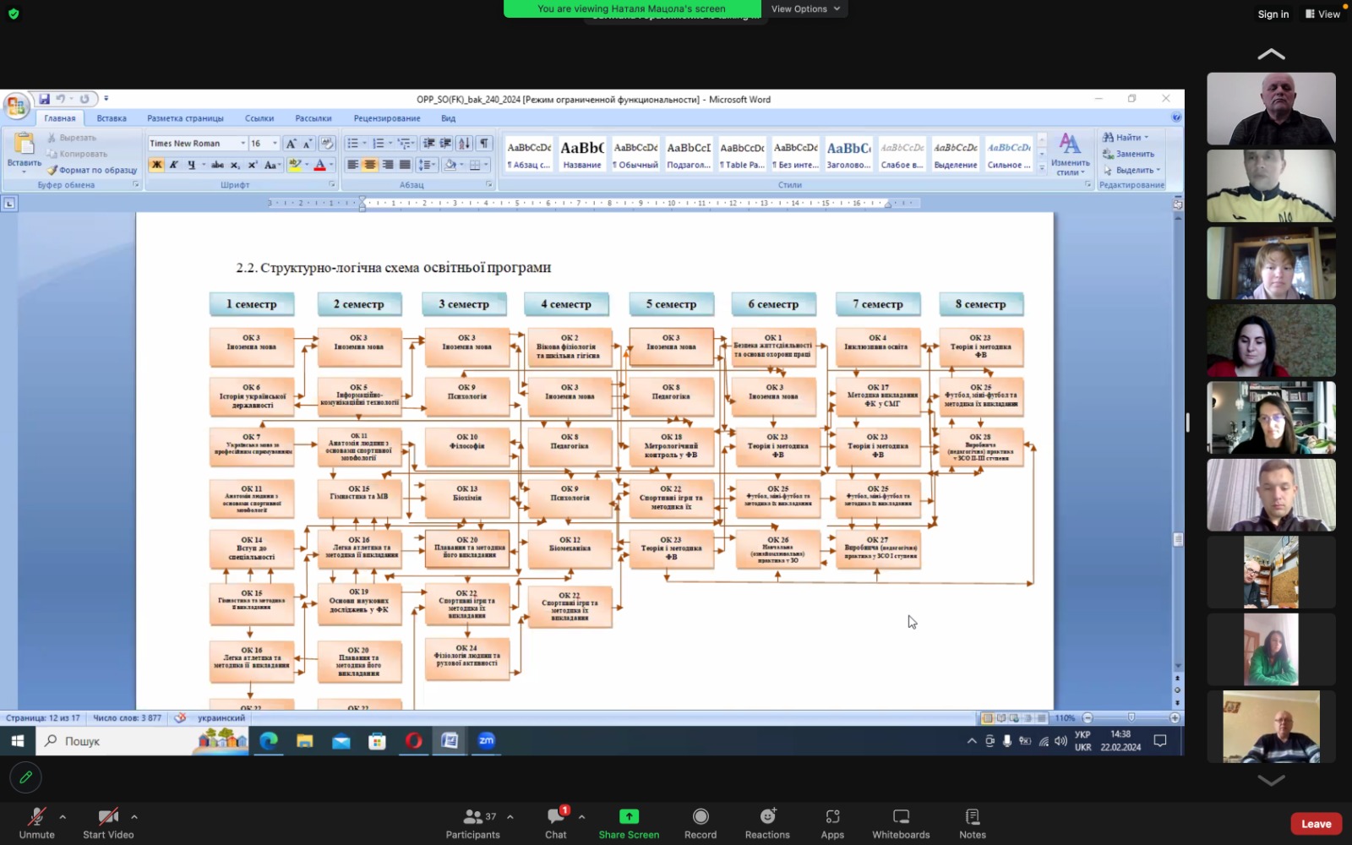1352x845 pixels.
Task: Start Video from the meeting controls
Action: [x=107, y=822]
